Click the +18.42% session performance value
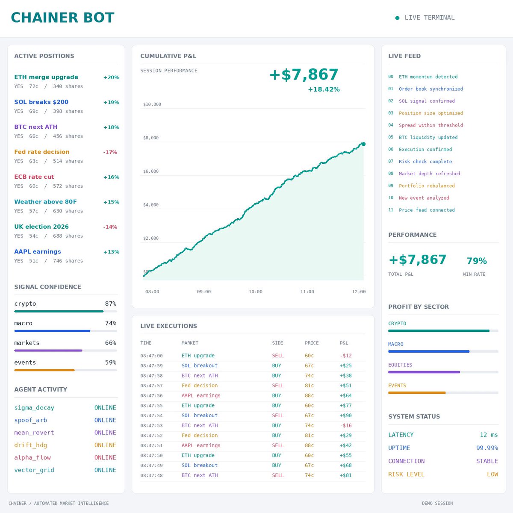This screenshot has height=513, width=513. coord(324,89)
